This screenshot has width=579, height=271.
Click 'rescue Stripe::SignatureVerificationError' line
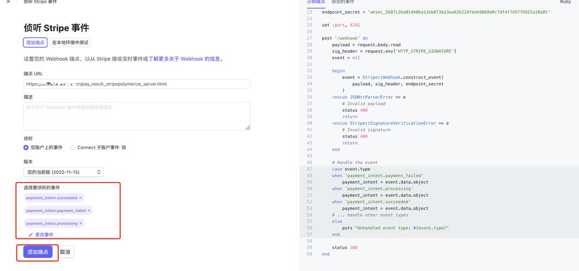point(391,123)
